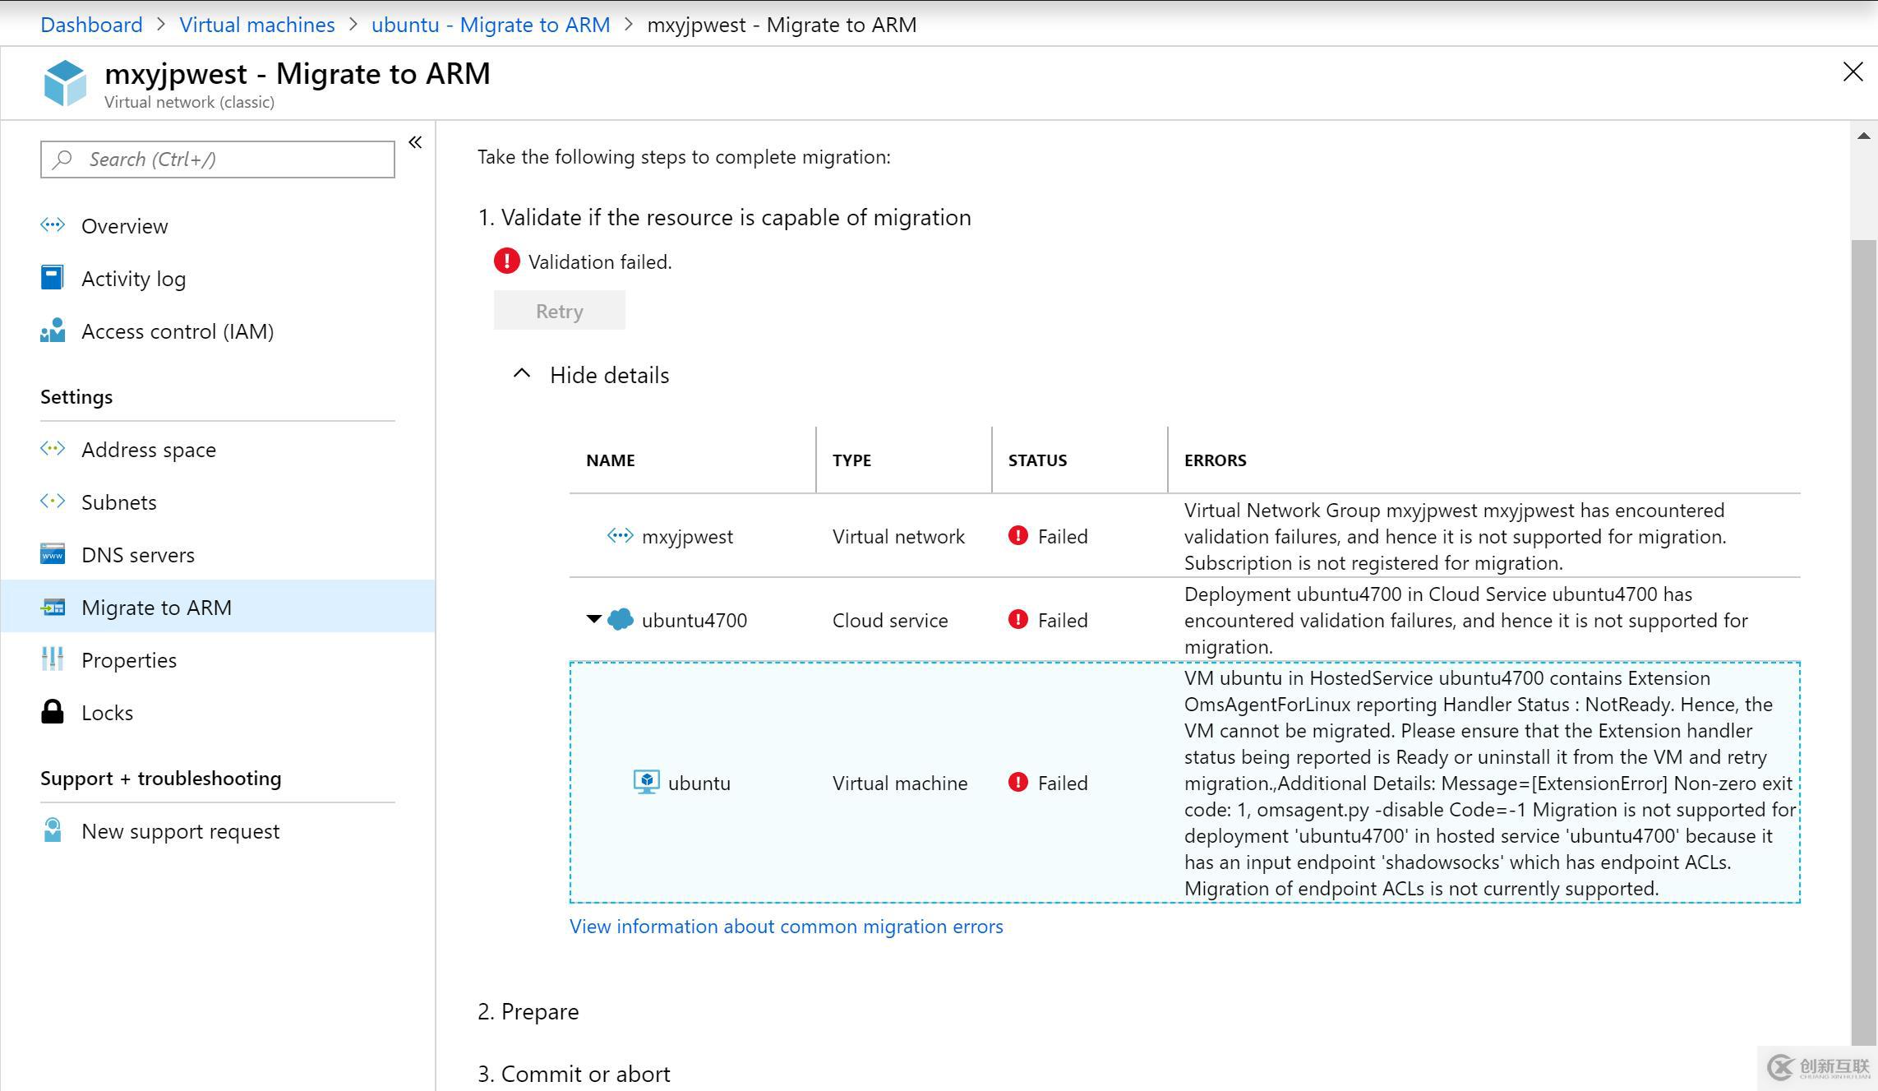Click the Virtual machine icon for ubuntu
The height and width of the screenshot is (1091, 1878).
[646, 780]
